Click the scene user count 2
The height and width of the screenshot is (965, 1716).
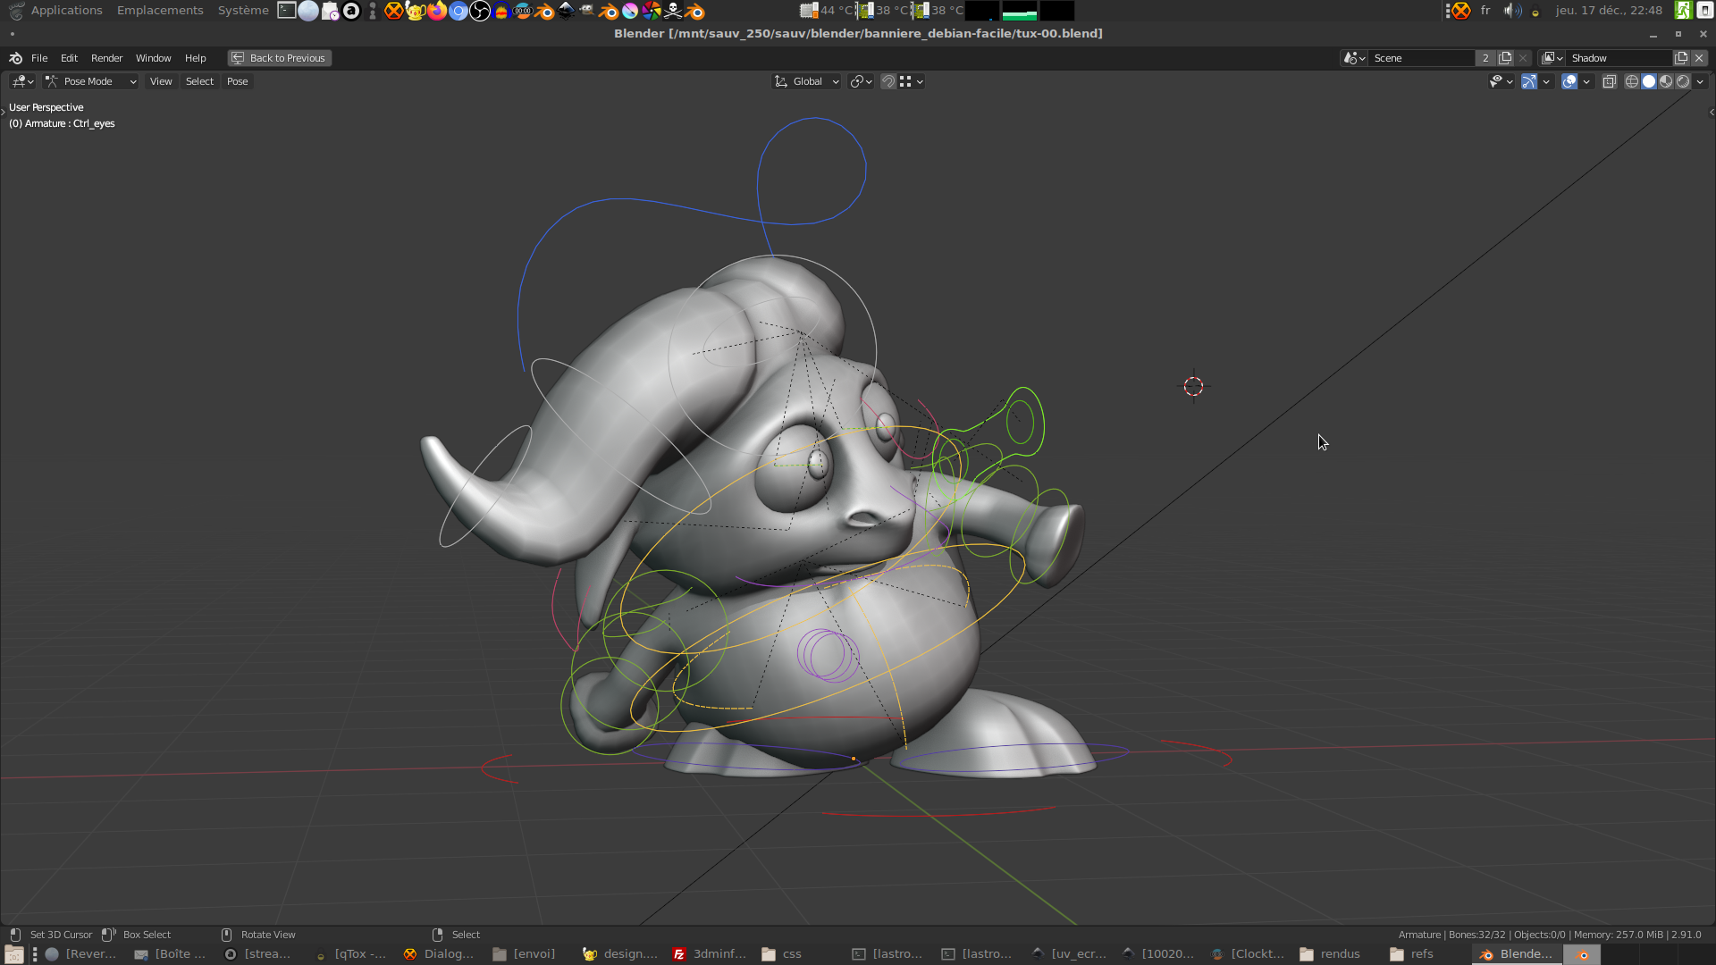[1485, 58]
